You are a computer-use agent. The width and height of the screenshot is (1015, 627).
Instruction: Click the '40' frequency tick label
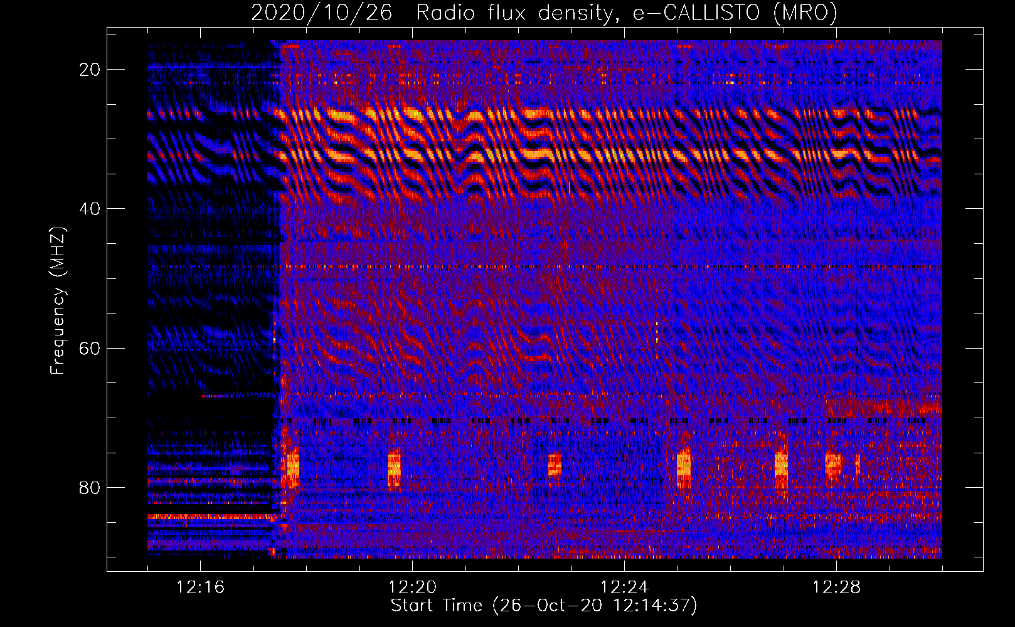tap(90, 209)
